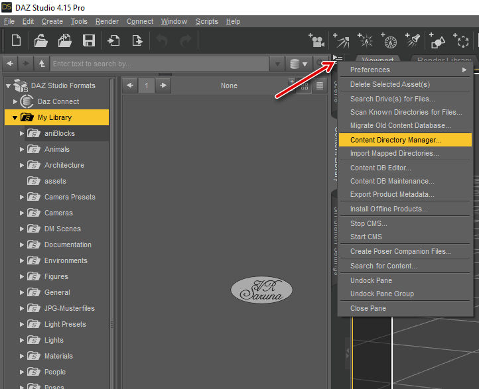The image size is (479, 389).
Task: Choose Stop CMS entry
Action: [x=405, y=223]
